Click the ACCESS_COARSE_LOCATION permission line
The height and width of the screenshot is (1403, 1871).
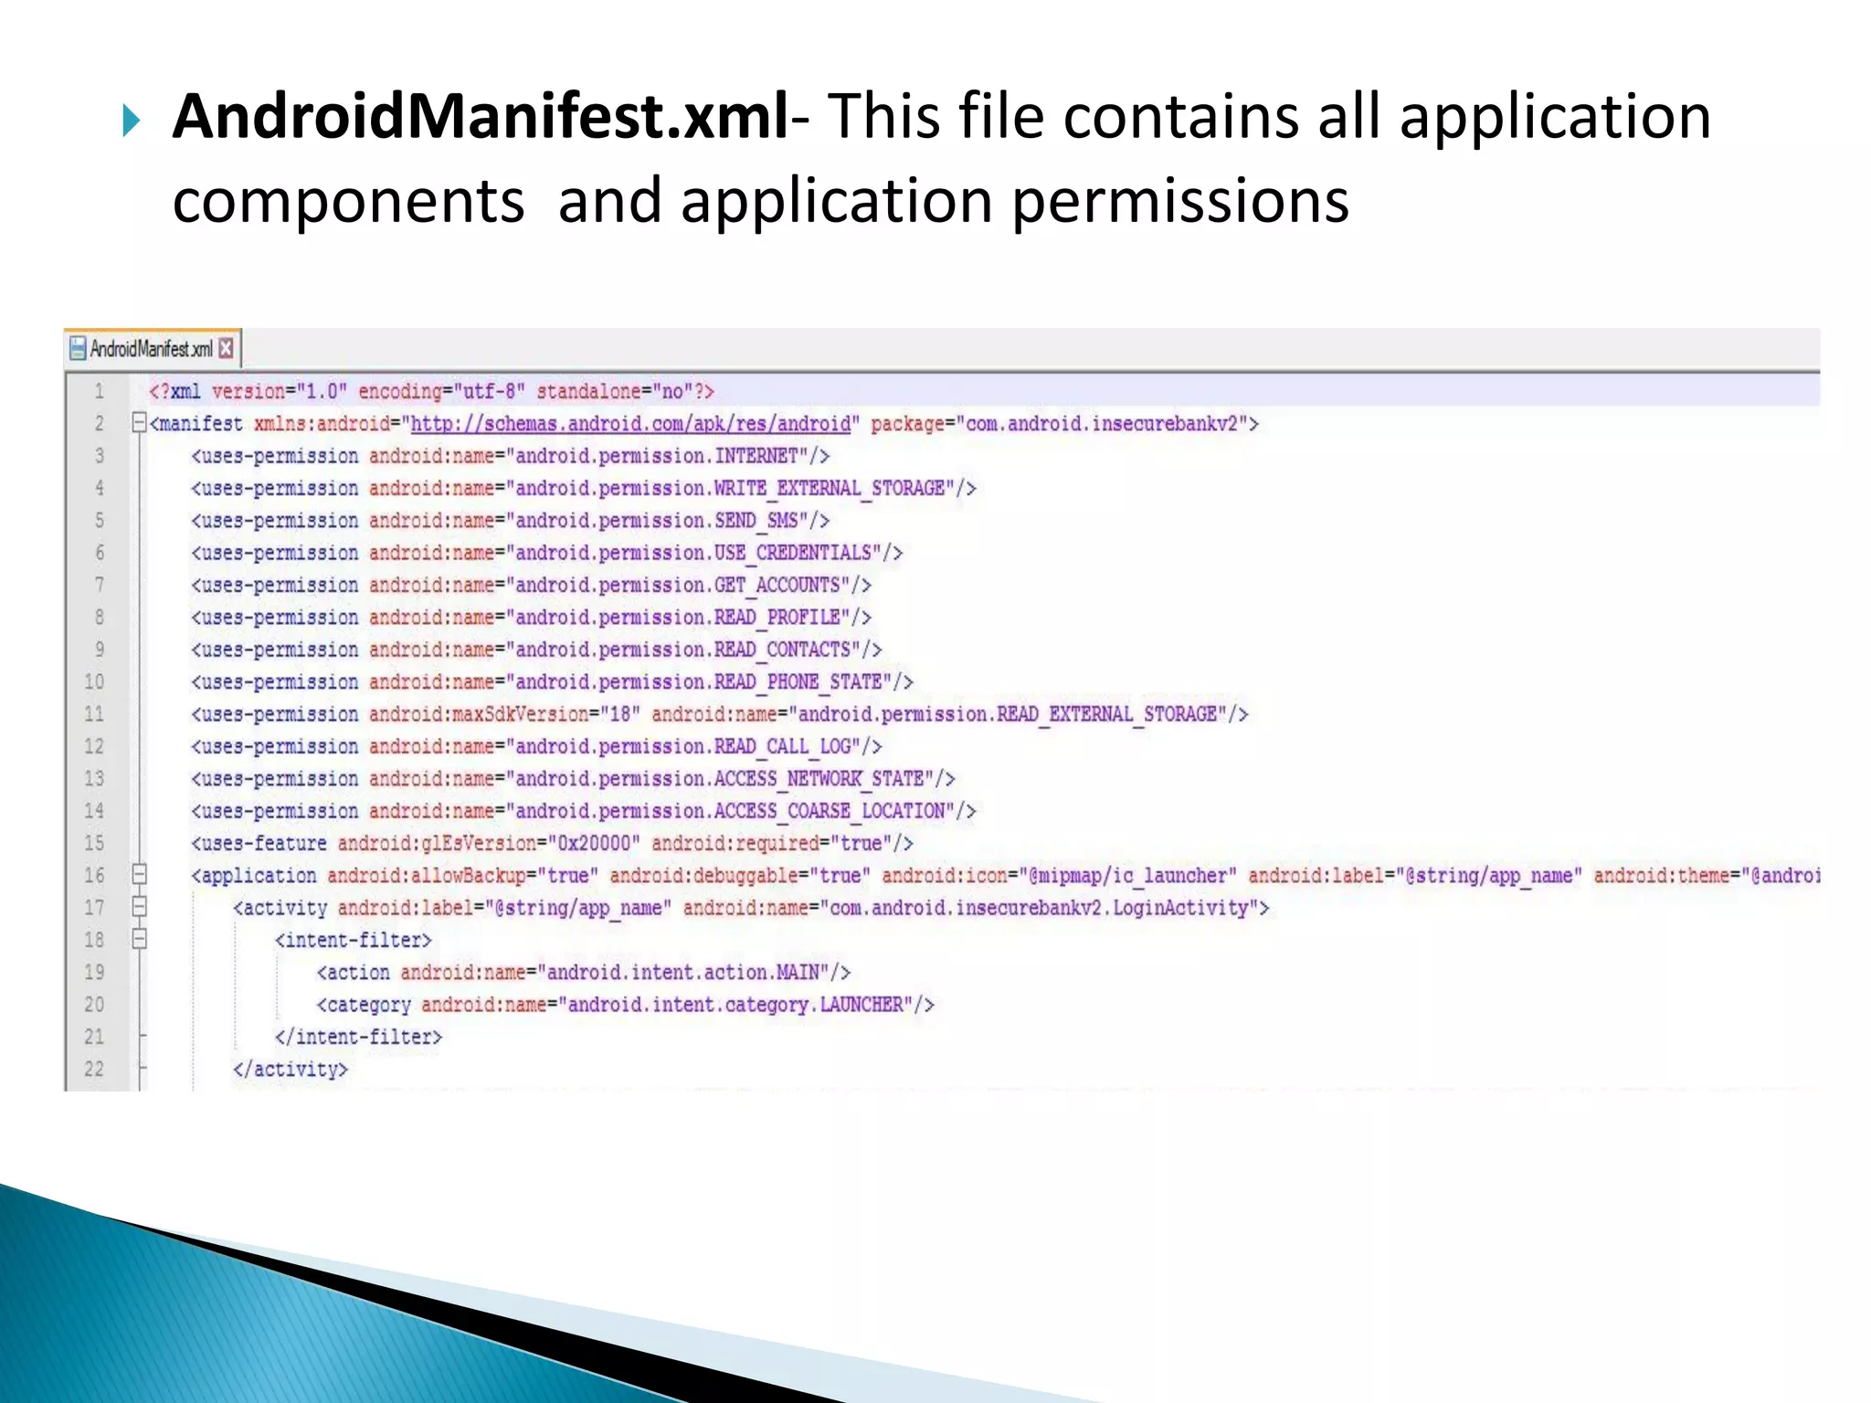tap(584, 811)
